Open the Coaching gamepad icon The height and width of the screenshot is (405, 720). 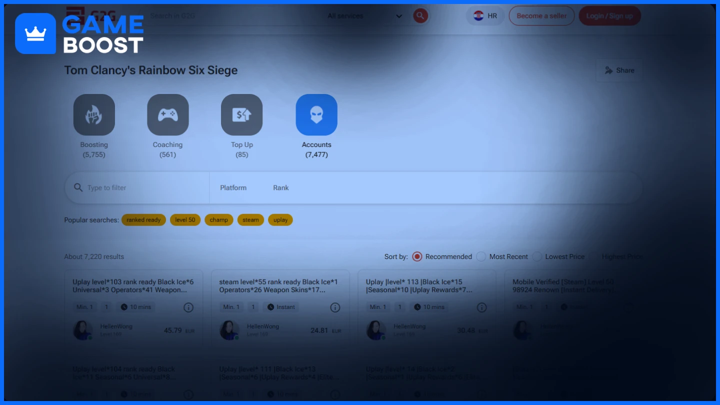[x=168, y=115]
